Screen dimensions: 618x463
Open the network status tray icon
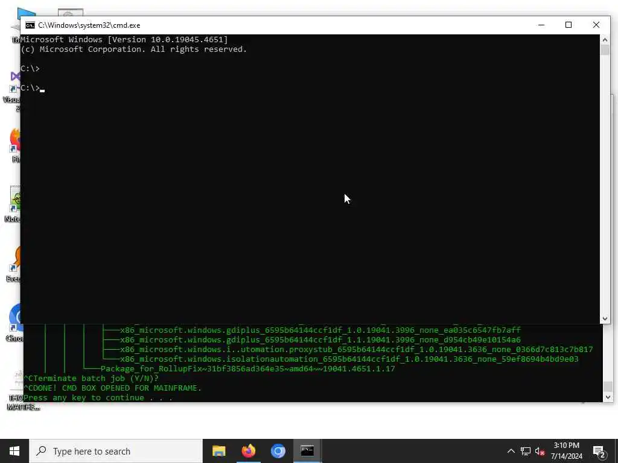[526, 451]
